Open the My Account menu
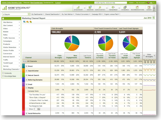 coord(141,3)
